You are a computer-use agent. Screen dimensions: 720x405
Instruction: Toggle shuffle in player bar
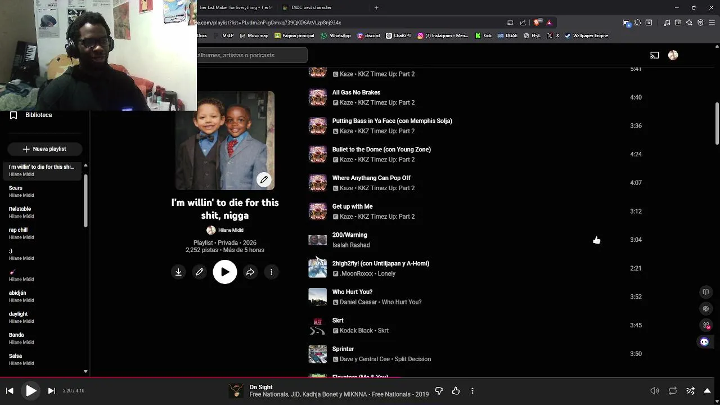(x=690, y=390)
